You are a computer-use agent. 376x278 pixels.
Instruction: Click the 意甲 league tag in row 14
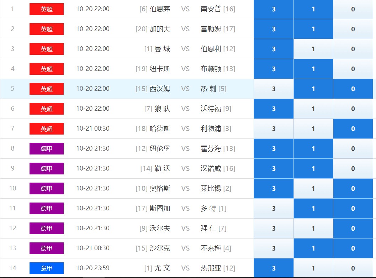[47, 268]
